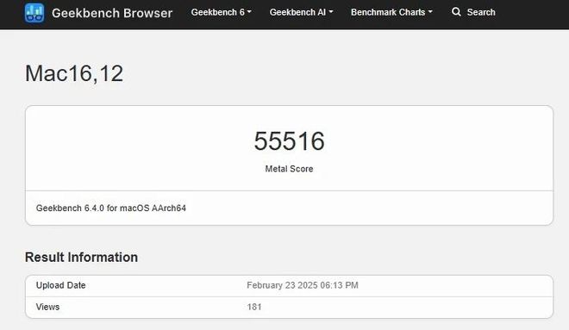The height and width of the screenshot is (330, 569).
Task: Click the Upload Date row label
Action: pos(60,285)
